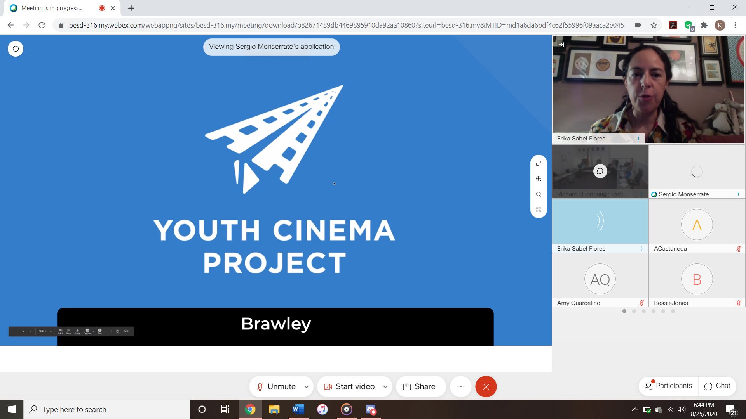The height and width of the screenshot is (419, 746).
Task: Unmute your microphone
Action: click(x=276, y=386)
